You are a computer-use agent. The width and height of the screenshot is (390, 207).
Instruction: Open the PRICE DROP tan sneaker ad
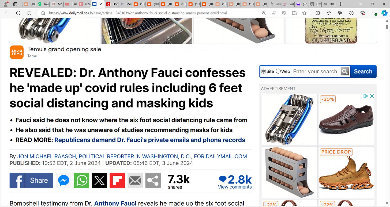pos(346,172)
